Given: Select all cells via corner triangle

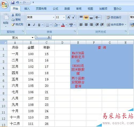Looking at the screenshot, I should click(x=3, y=43).
